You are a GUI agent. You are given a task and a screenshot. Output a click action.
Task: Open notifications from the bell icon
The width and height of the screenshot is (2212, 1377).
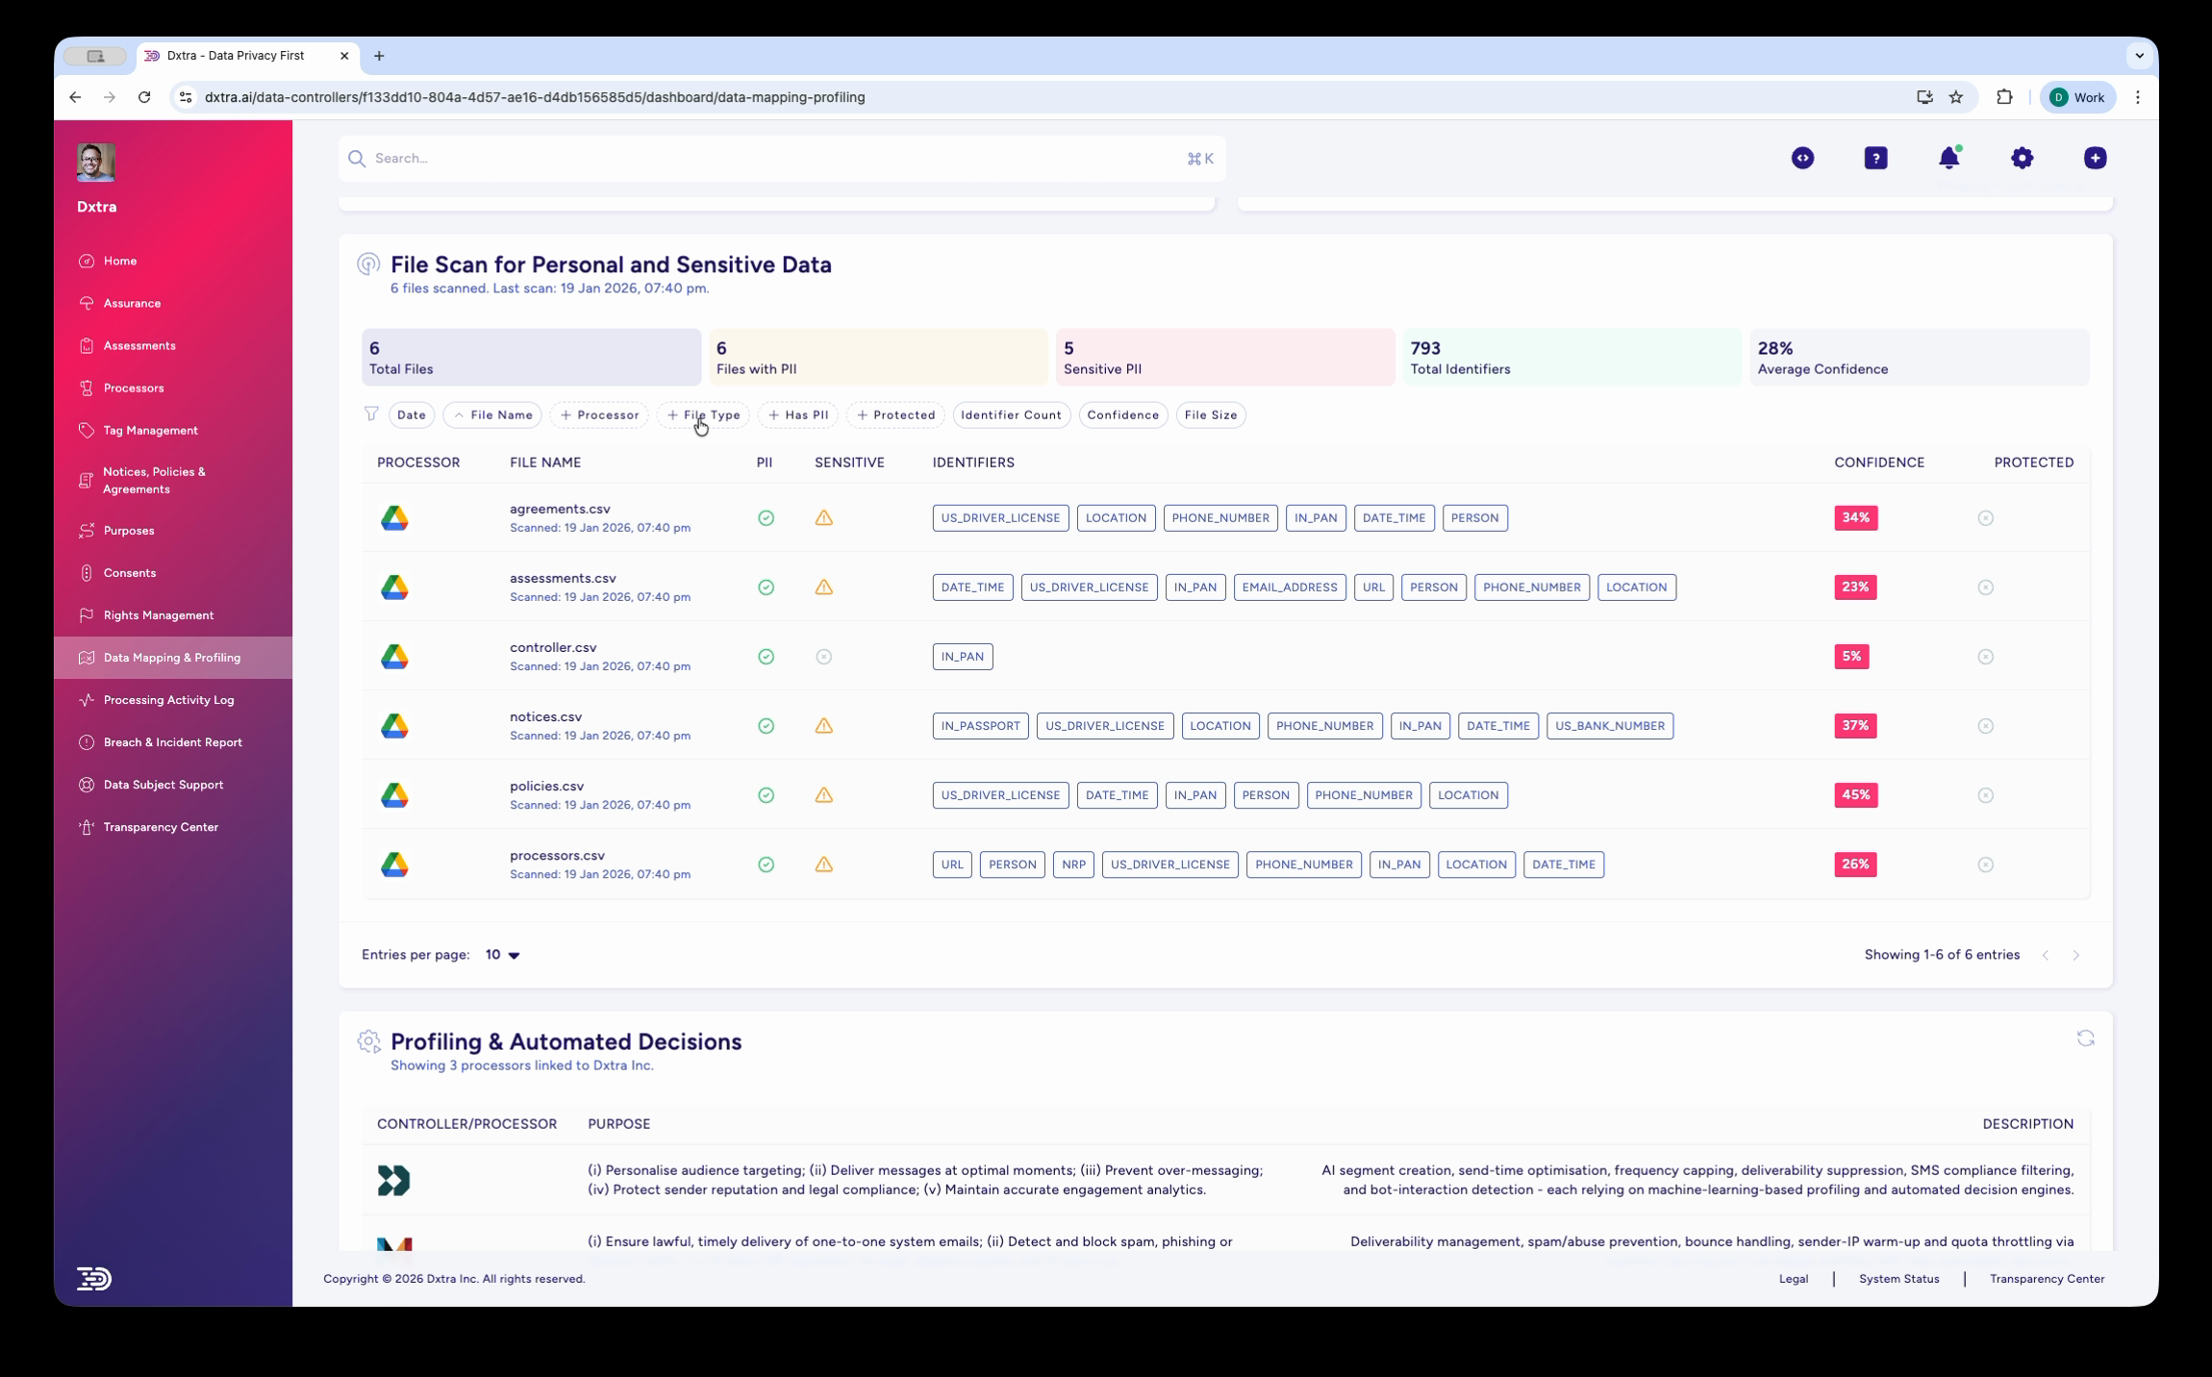coord(1948,158)
